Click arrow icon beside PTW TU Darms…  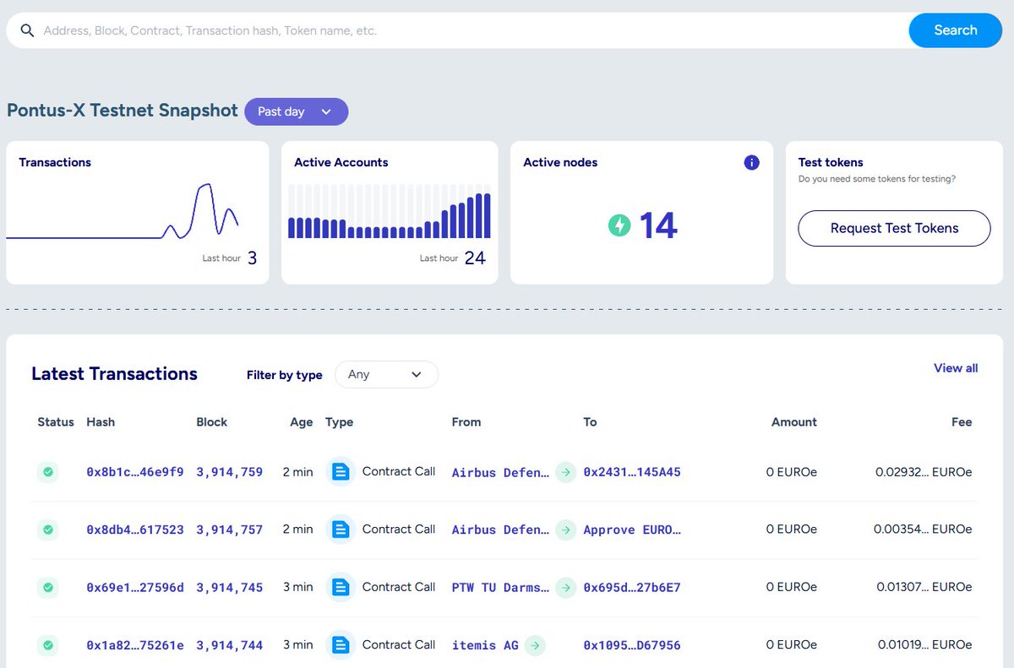pyautogui.click(x=565, y=587)
